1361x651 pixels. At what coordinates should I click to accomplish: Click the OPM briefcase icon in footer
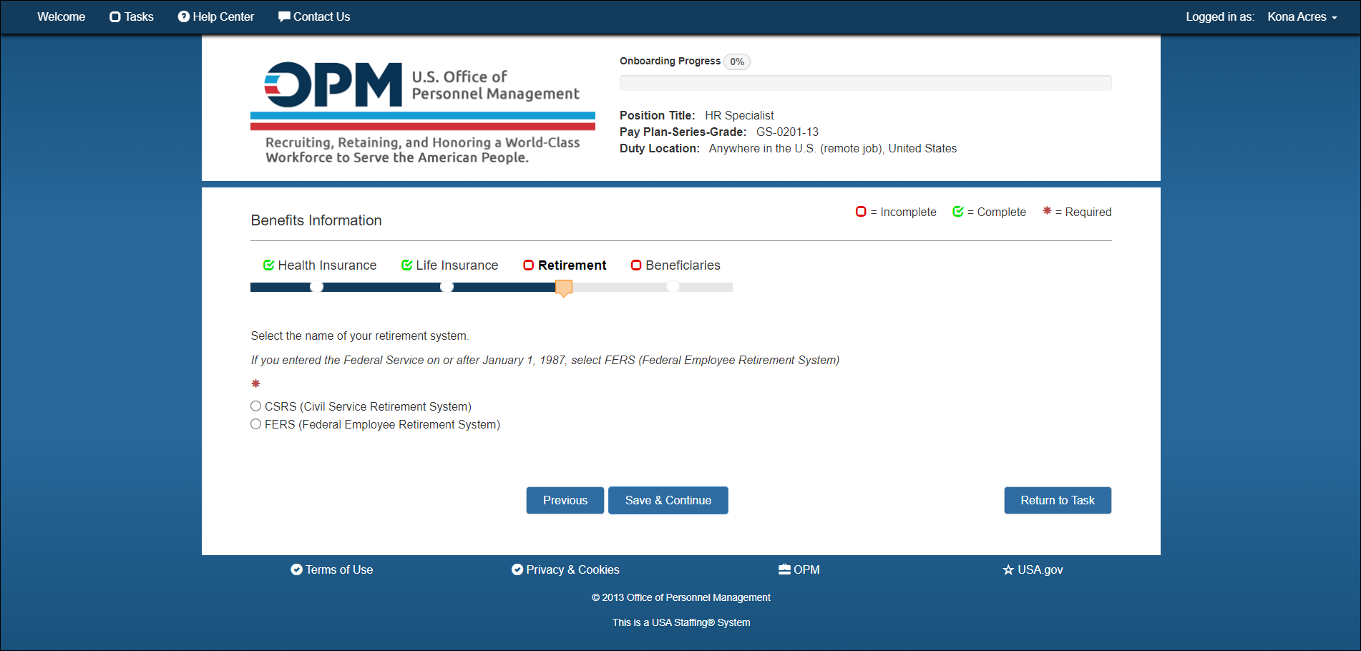click(x=785, y=569)
